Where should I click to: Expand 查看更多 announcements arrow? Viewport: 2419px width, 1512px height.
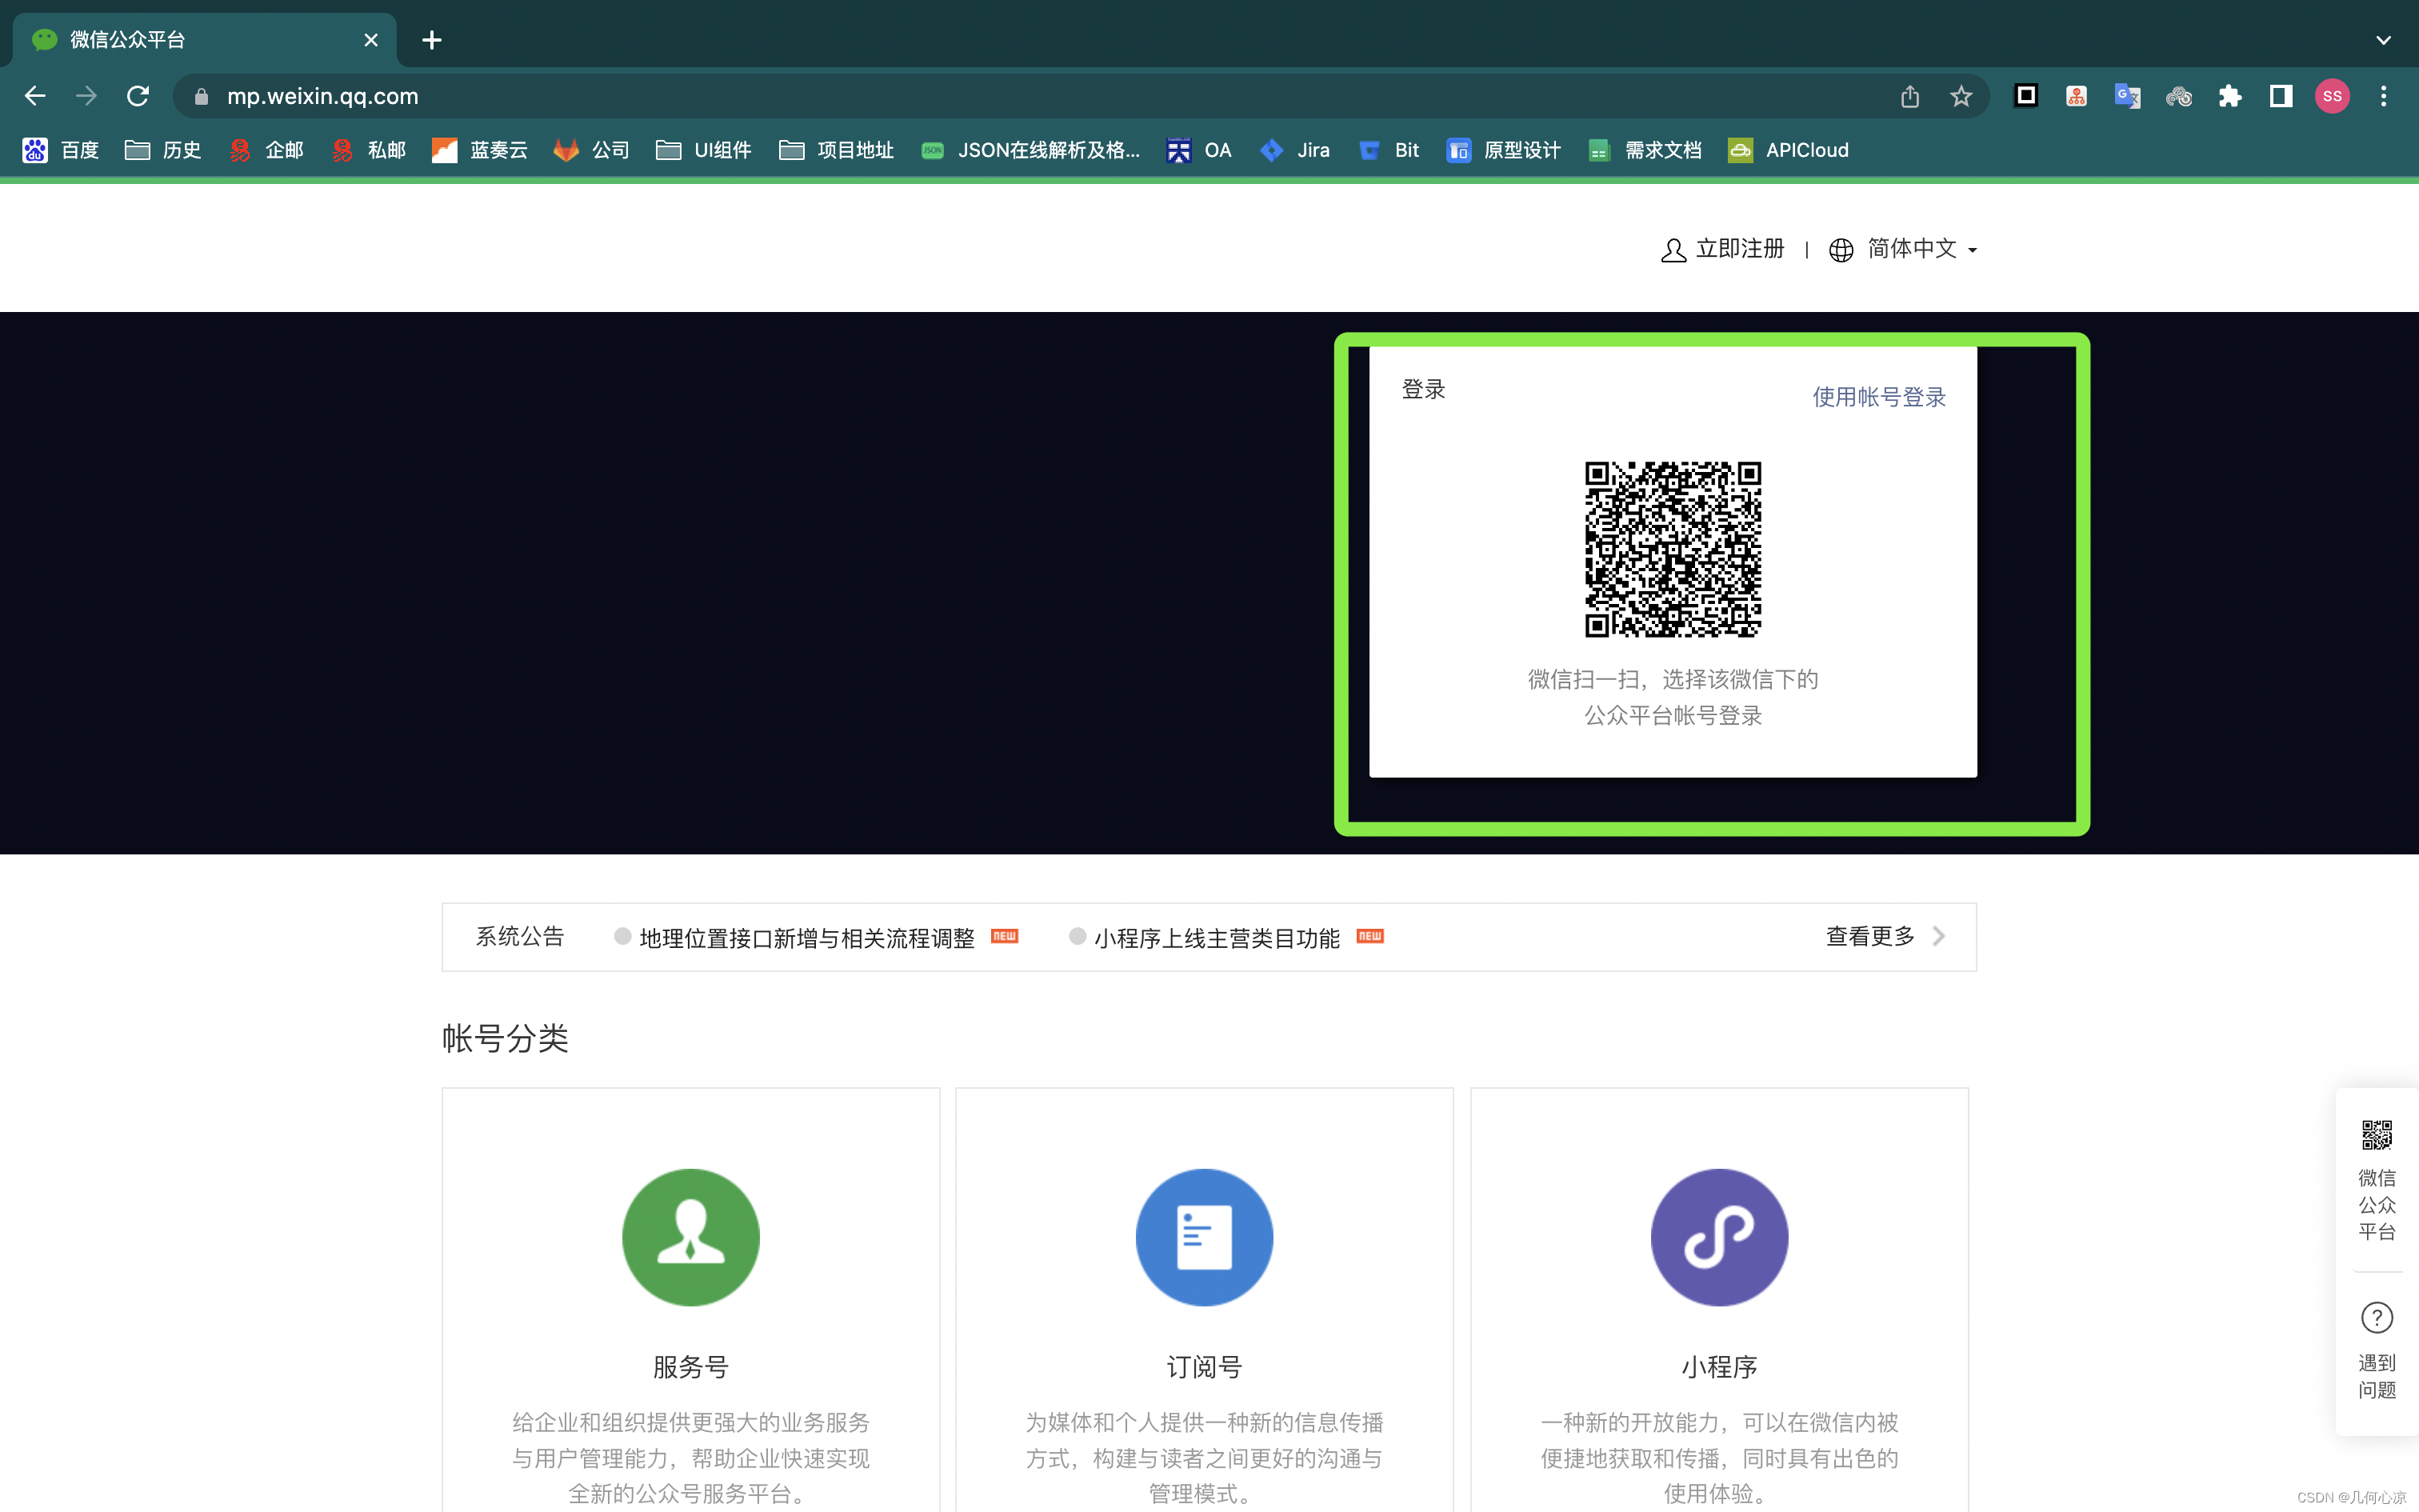(x=1939, y=936)
